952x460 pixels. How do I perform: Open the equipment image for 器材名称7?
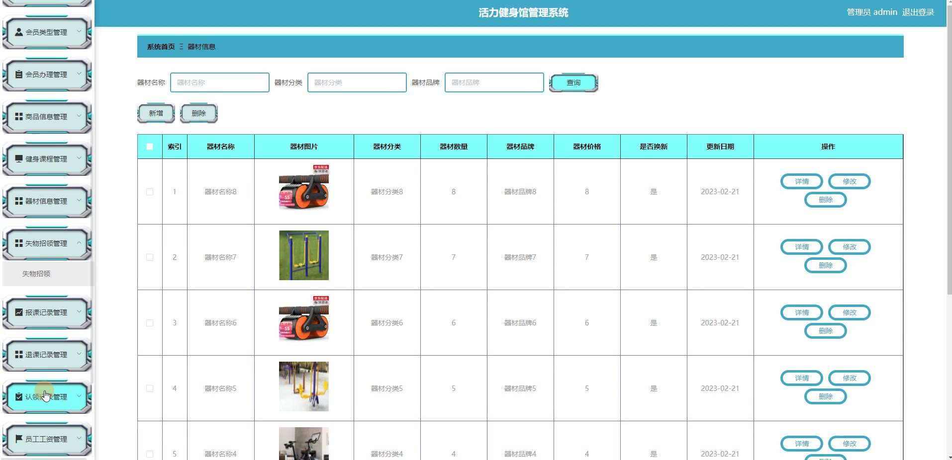[304, 255]
